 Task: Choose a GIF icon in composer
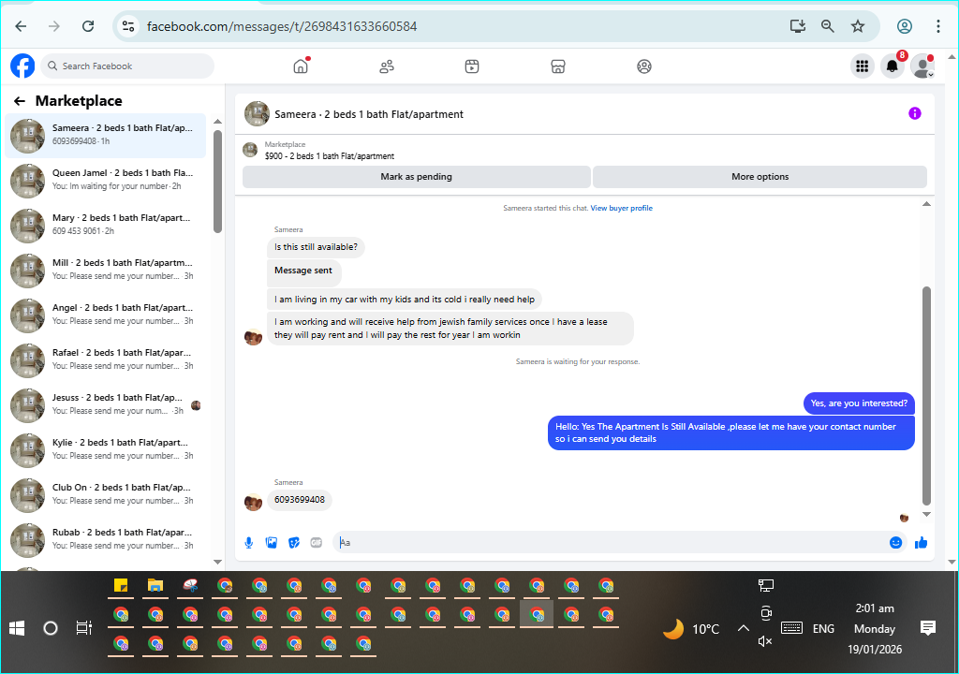(x=317, y=543)
